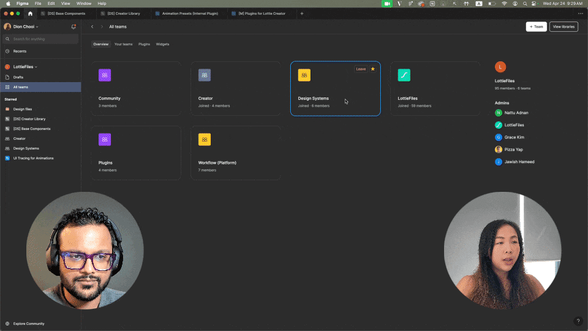588x331 pixels.
Task: Switch to the Overview tab
Action: tap(101, 44)
